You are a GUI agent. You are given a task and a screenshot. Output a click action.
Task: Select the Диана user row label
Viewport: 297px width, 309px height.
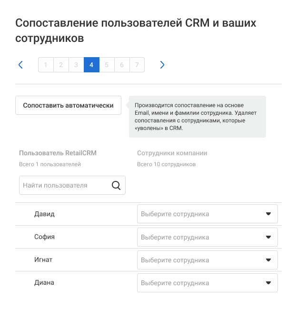click(44, 282)
